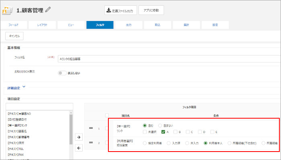Click the drag handle on row 2

[x=91, y=143]
